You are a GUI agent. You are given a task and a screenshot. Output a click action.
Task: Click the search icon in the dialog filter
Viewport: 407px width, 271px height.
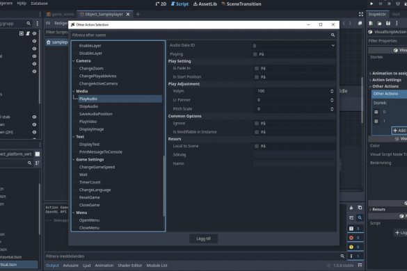[x=333, y=35]
